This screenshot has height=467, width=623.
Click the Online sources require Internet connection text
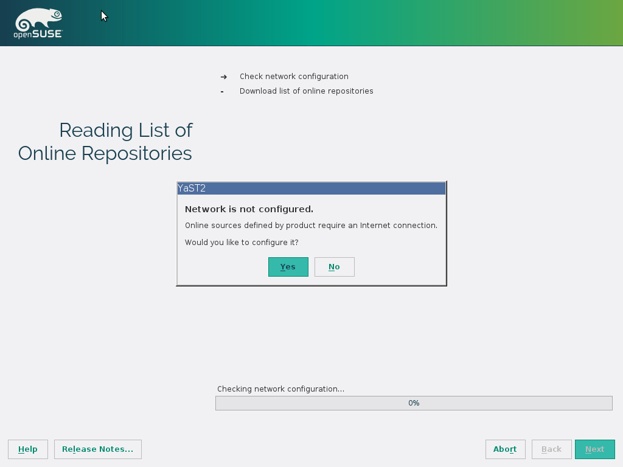[311, 226]
